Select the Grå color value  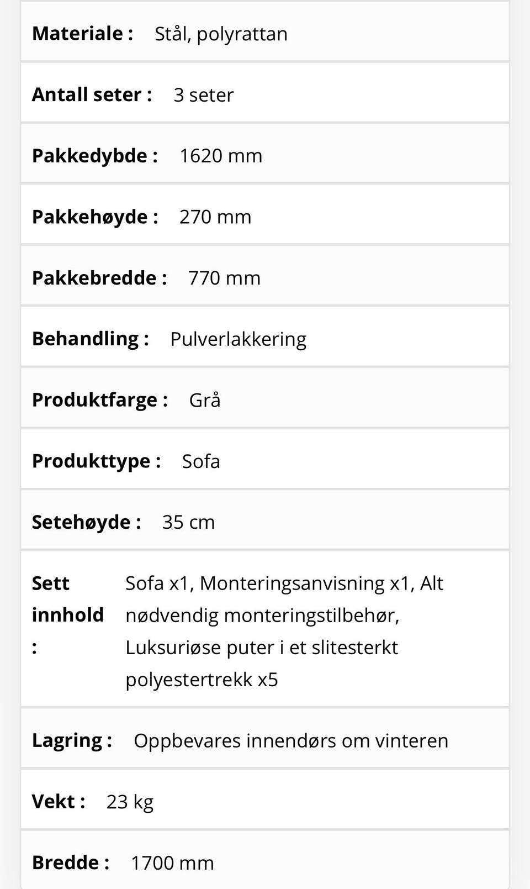(x=205, y=399)
